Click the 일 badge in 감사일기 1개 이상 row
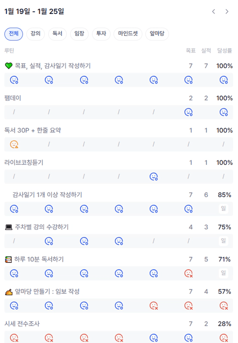238x343 pixels. point(223,209)
